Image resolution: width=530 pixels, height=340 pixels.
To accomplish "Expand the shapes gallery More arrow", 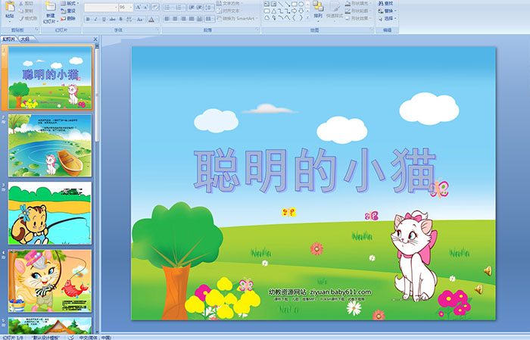I will 307,18.
